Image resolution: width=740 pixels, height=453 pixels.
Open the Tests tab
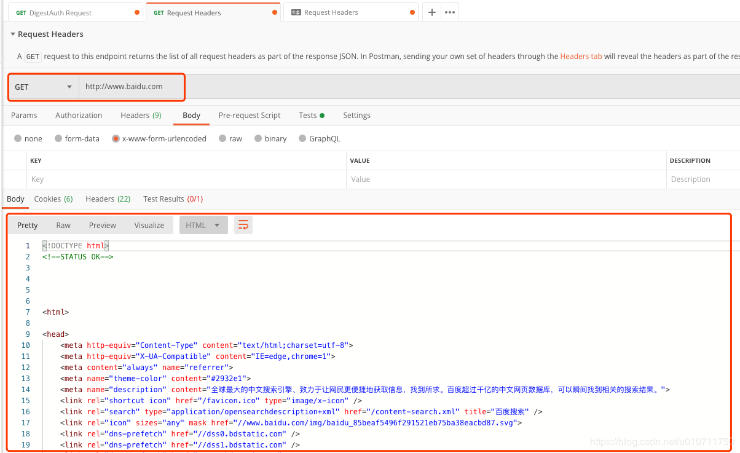click(312, 115)
